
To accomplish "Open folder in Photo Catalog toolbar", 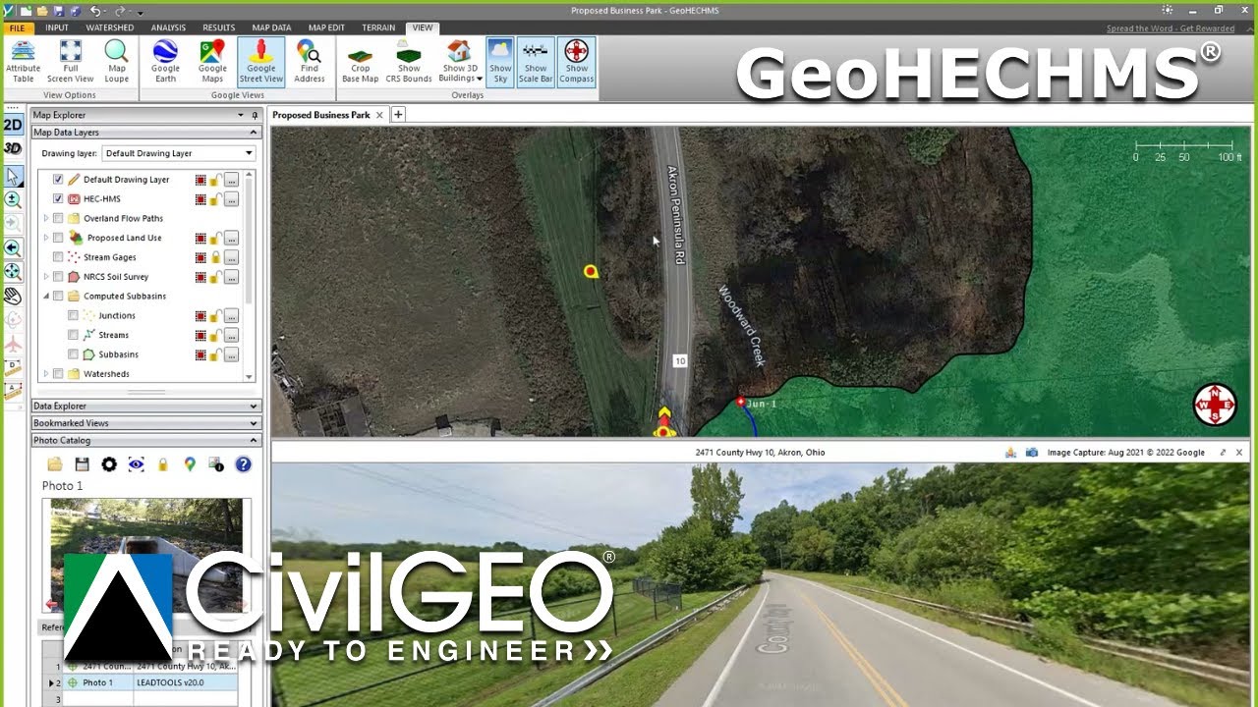I will pos(55,464).
